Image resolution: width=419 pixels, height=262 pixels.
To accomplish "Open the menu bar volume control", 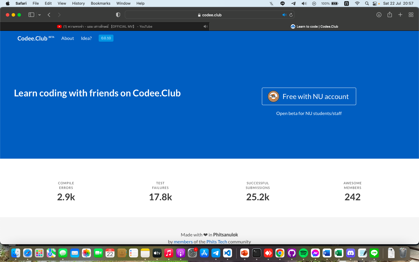I will pyautogui.click(x=304, y=3).
